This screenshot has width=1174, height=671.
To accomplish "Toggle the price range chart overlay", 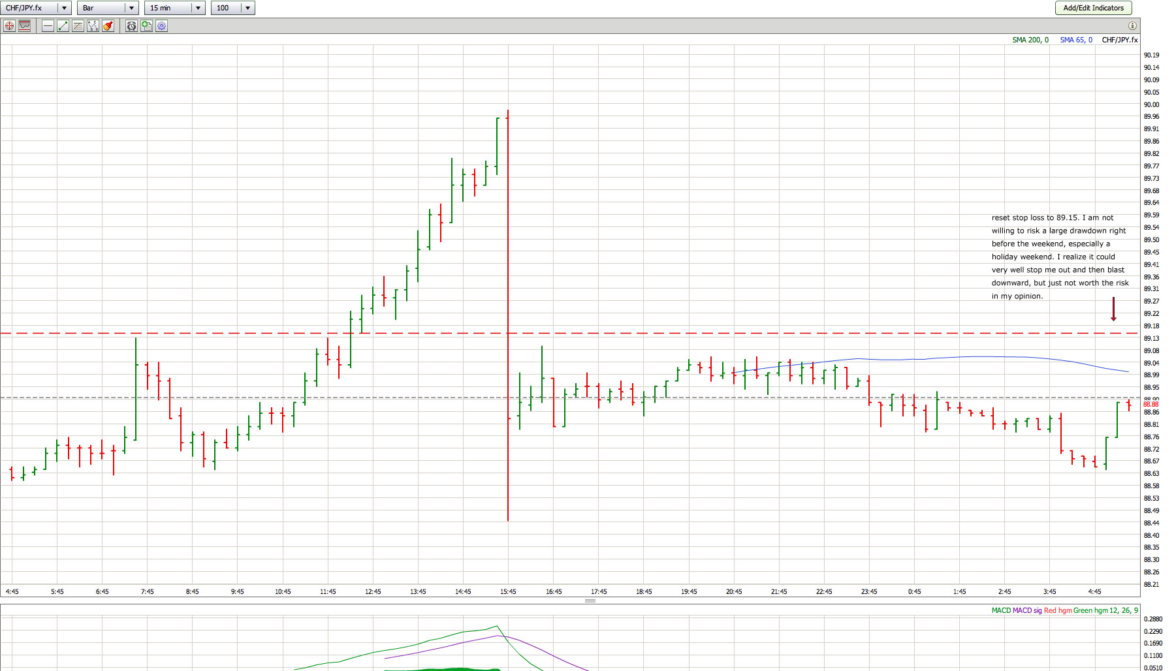I will 25,26.
